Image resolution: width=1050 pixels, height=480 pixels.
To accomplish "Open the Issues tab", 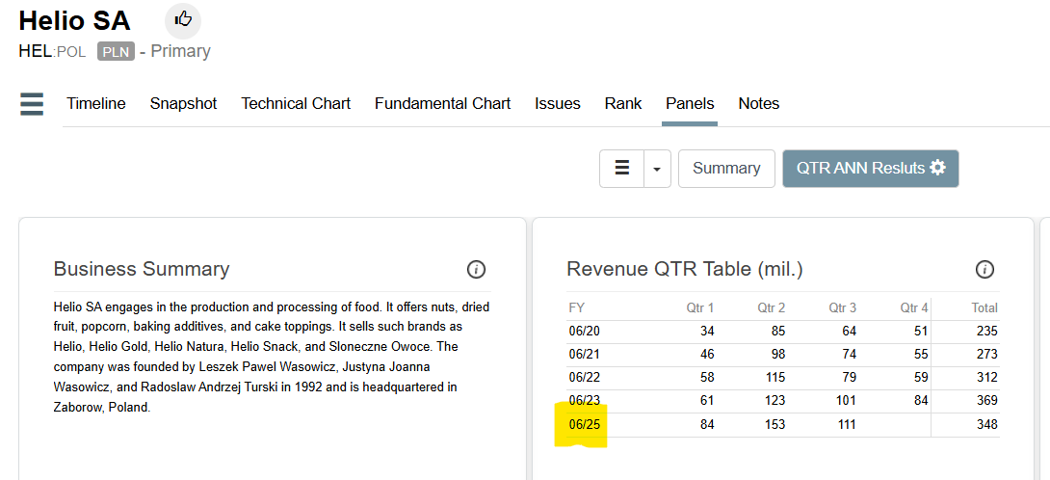I will click(x=558, y=104).
